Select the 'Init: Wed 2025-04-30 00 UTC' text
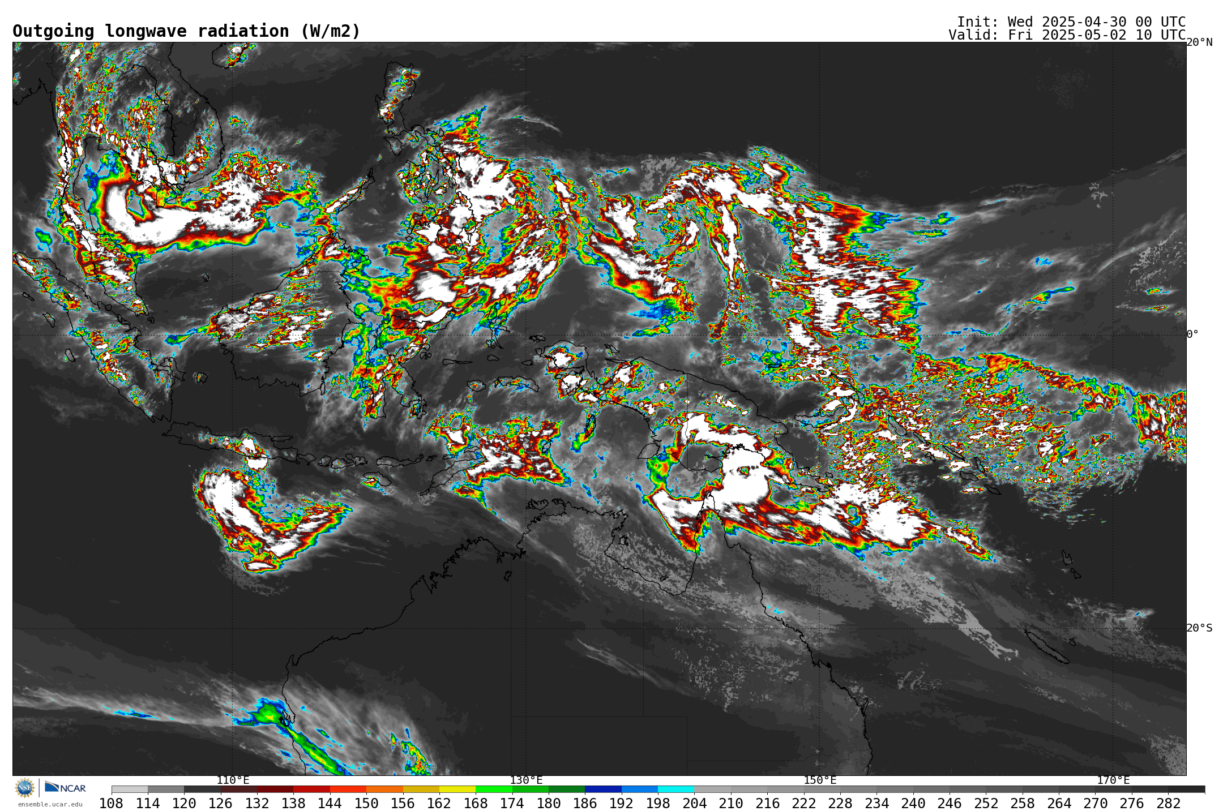The height and width of the screenshot is (811, 1223). pos(1071,22)
